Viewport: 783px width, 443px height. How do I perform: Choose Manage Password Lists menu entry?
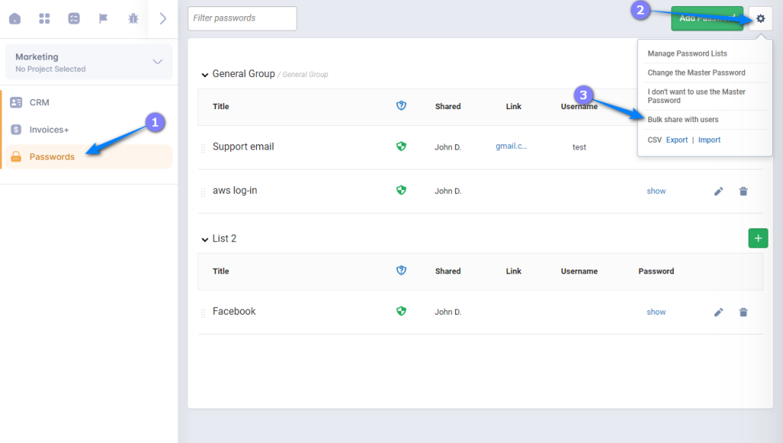687,53
